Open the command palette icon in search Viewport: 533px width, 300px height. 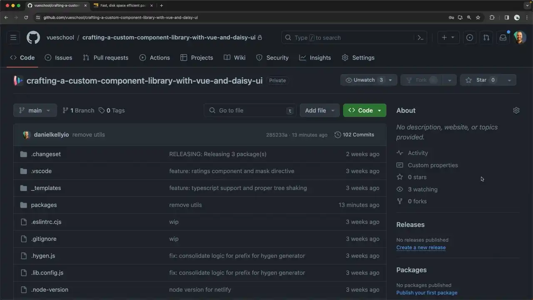tap(421, 37)
